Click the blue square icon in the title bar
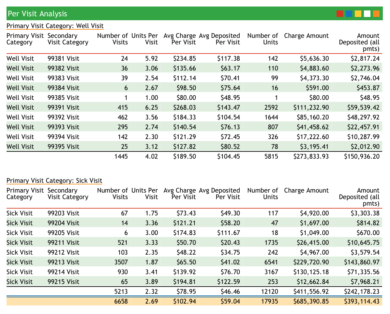Viewport: 390px width, 314px height. [x=349, y=14]
